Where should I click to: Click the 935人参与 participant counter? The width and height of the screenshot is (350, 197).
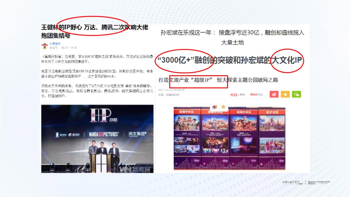coord(238,94)
